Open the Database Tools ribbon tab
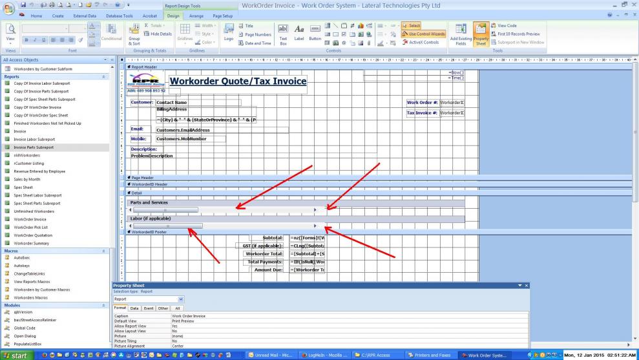Viewport: 639px width, 360px height. click(120, 16)
